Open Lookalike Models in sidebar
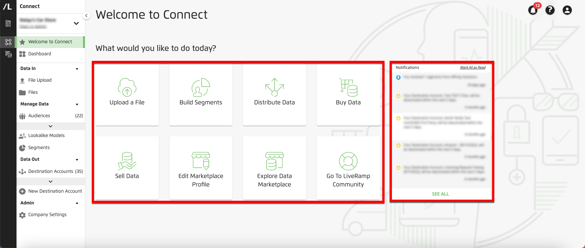 pos(50,136)
